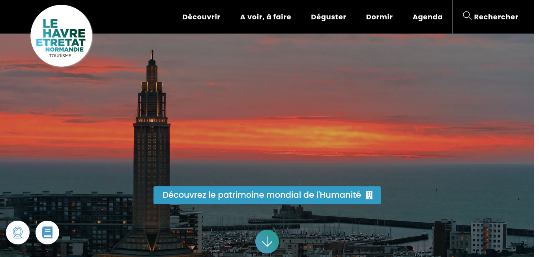Open the A voir, à faire menu

[x=266, y=17]
